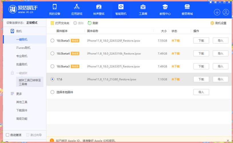Click 测试版 badge on 18.0beta5

pyautogui.click(x=75, y=41)
